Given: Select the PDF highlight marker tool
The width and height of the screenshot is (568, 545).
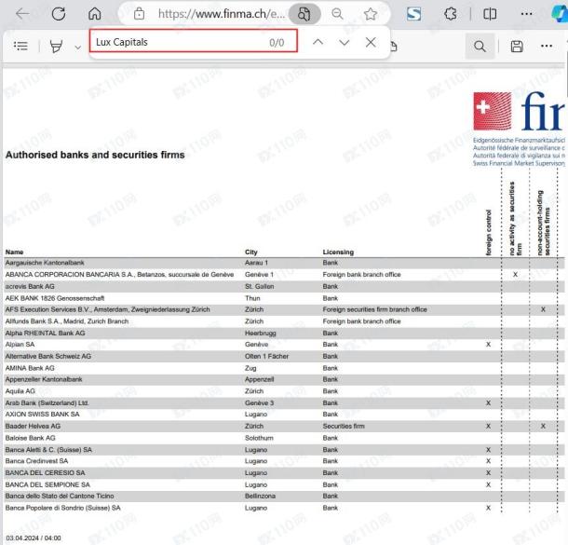Looking at the screenshot, I should pyautogui.click(x=56, y=46).
